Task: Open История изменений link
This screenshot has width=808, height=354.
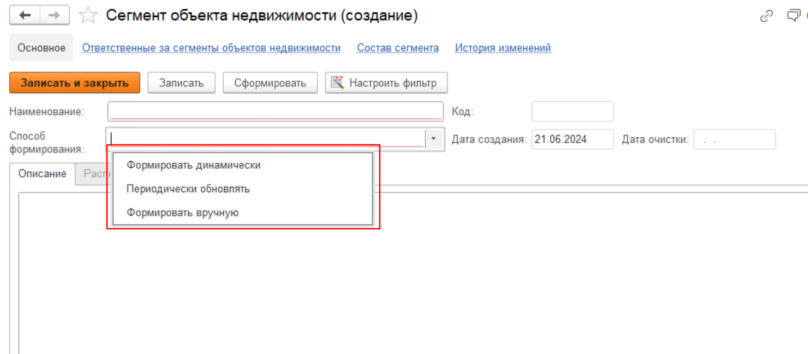Action: pyautogui.click(x=502, y=48)
